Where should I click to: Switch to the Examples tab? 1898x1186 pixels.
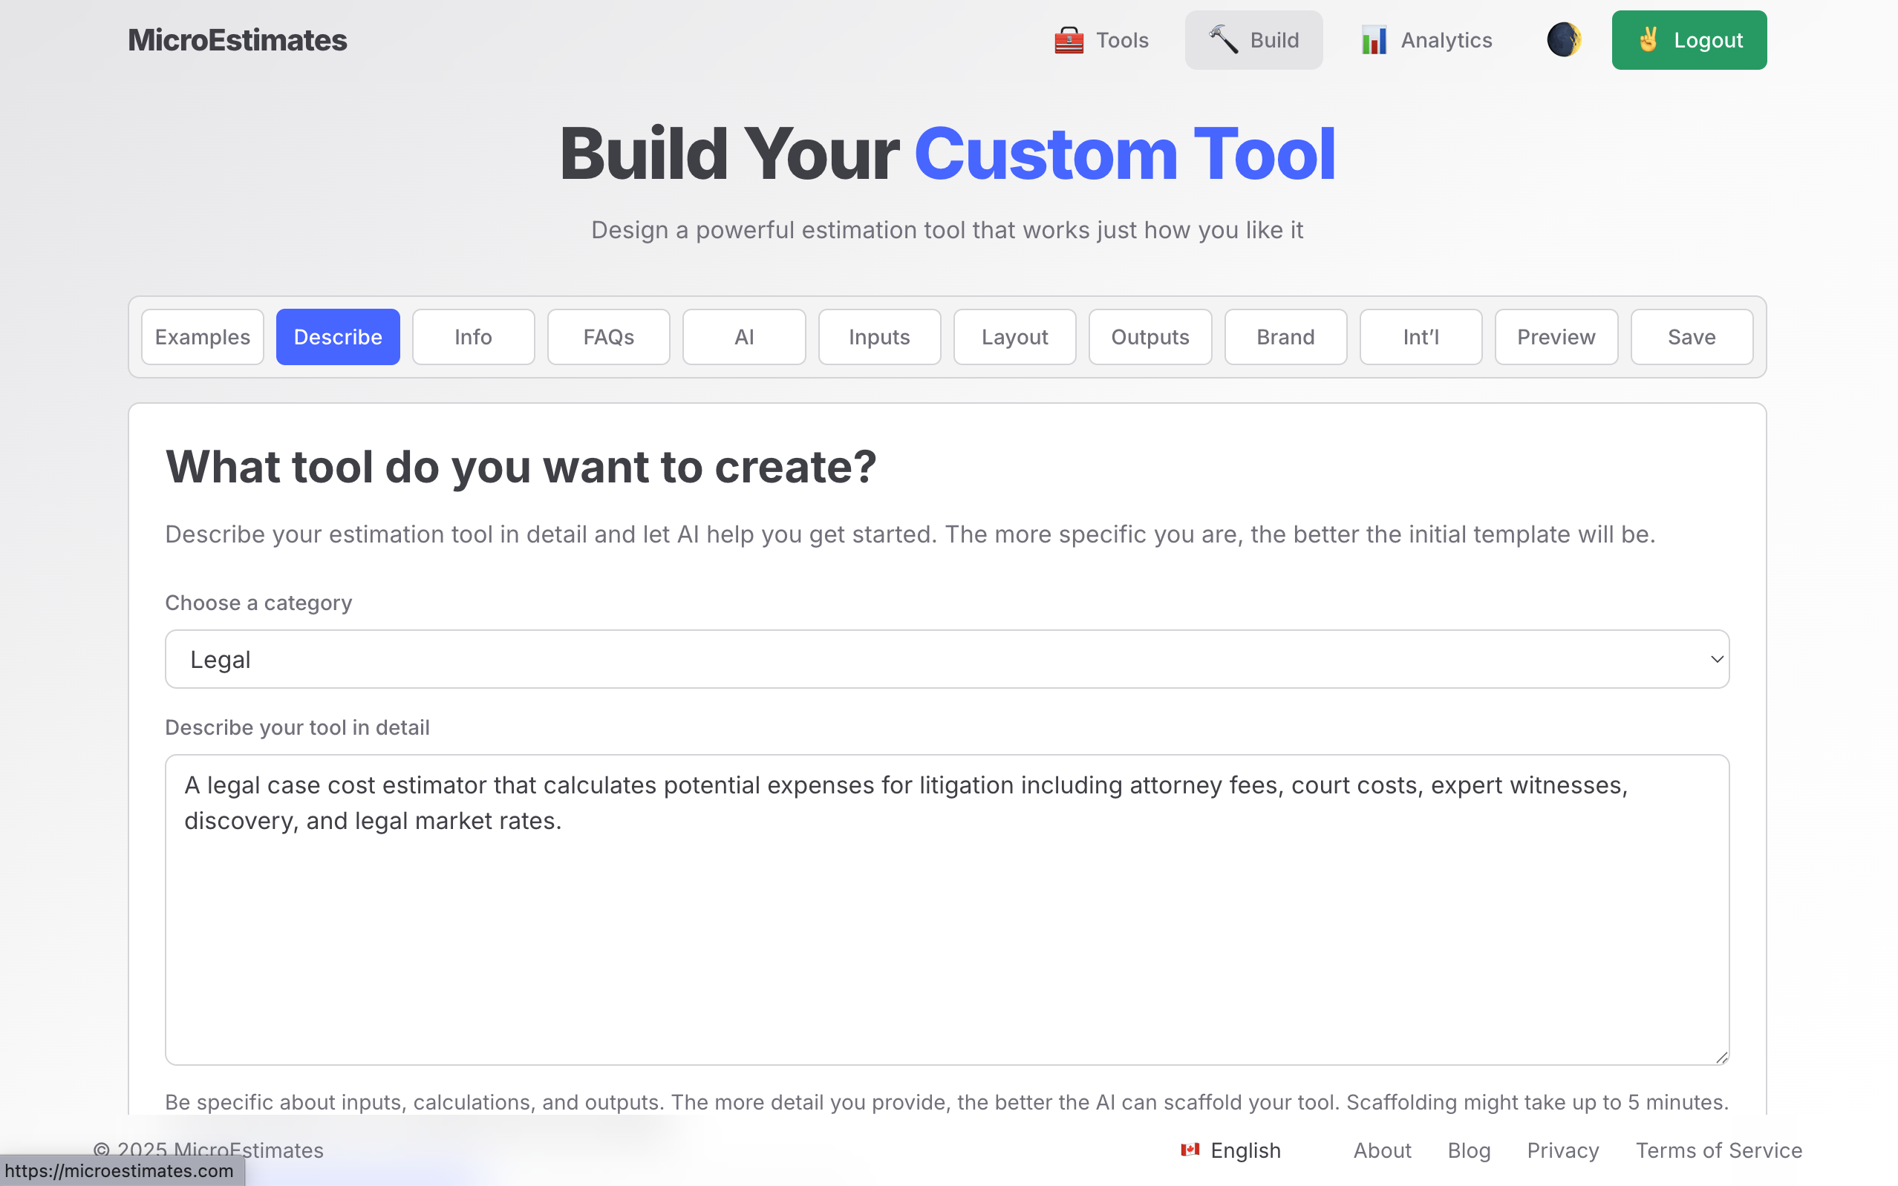pos(203,336)
